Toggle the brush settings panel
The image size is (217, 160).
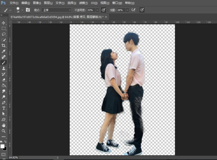click(x=28, y=10)
